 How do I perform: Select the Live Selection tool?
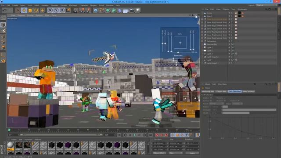(x=18, y=10)
